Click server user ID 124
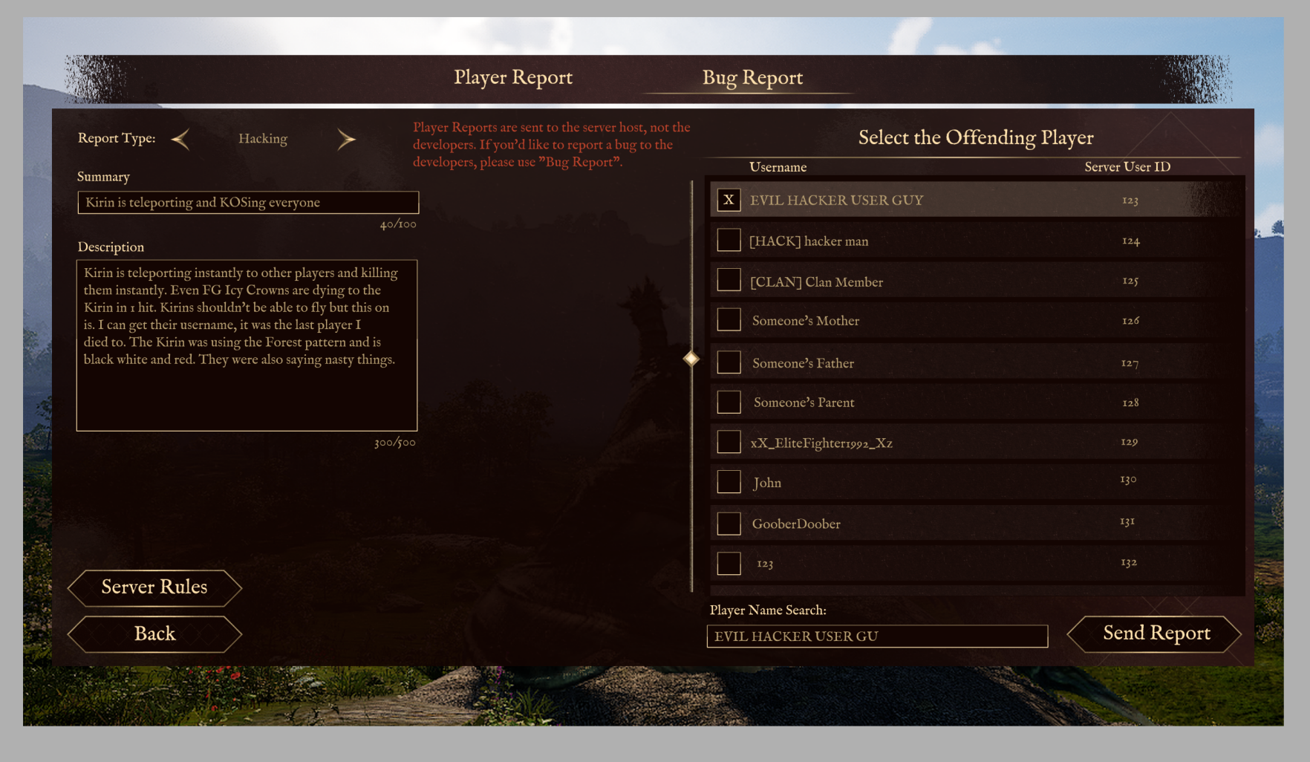This screenshot has height=762, width=1310. coord(1130,241)
